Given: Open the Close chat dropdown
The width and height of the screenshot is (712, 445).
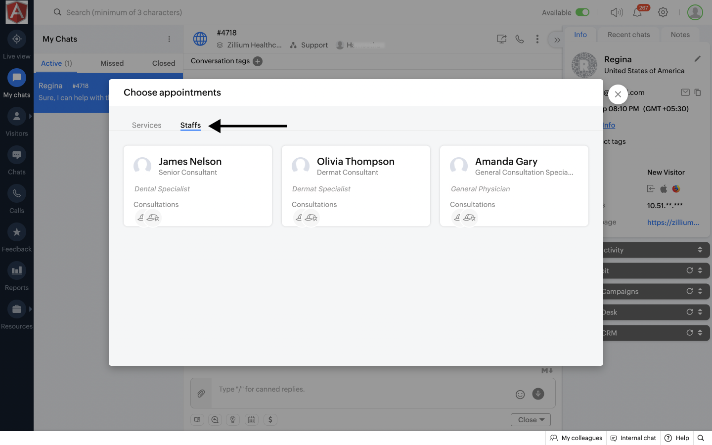Looking at the screenshot, I should [531, 420].
